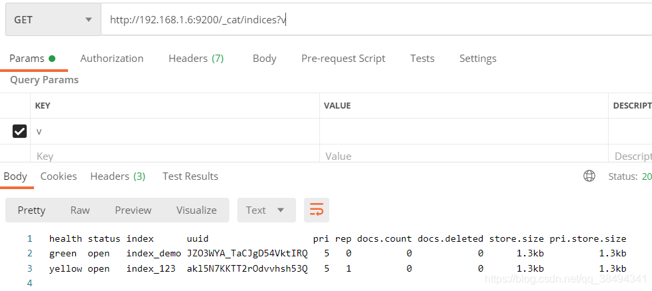Image resolution: width=652 pixels, height=291 pixels.
Task: Expand the Text format dropdown
Action: point(265,210)
